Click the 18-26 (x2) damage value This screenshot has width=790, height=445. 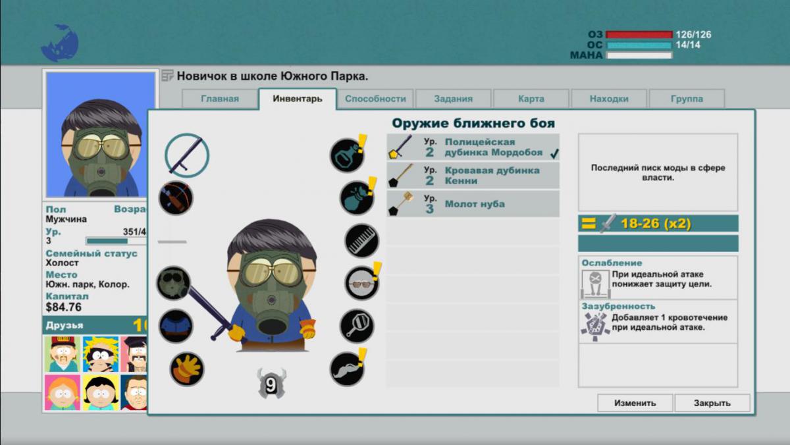(656, 224)
